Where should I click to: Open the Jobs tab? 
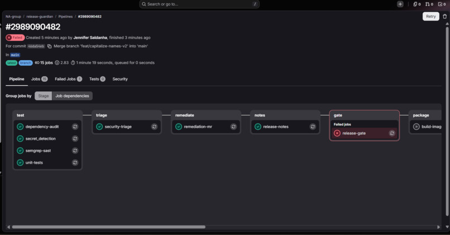tap(39, 79)
